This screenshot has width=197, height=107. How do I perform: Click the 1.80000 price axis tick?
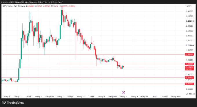point(189,50)
